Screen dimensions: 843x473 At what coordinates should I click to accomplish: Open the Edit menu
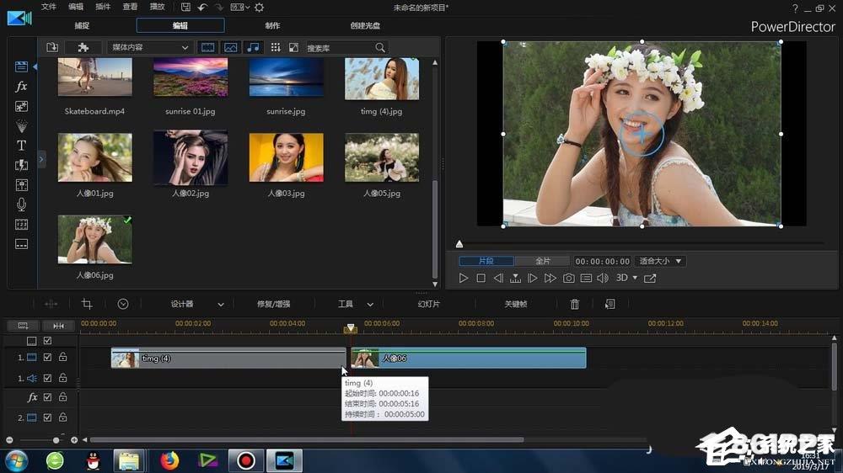76,7
